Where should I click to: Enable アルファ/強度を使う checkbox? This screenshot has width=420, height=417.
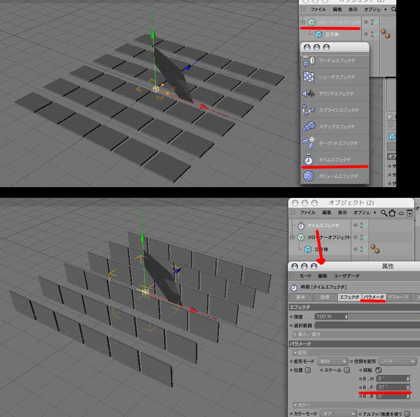pos(407,414)
